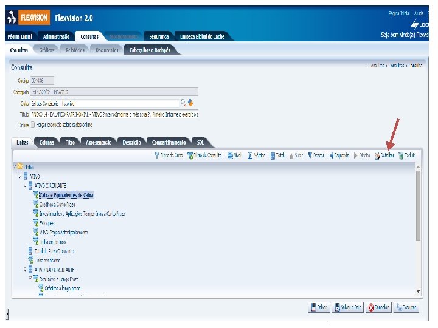Open the SQL tab
Screen dimensions: 438x328
click(200, 142)
